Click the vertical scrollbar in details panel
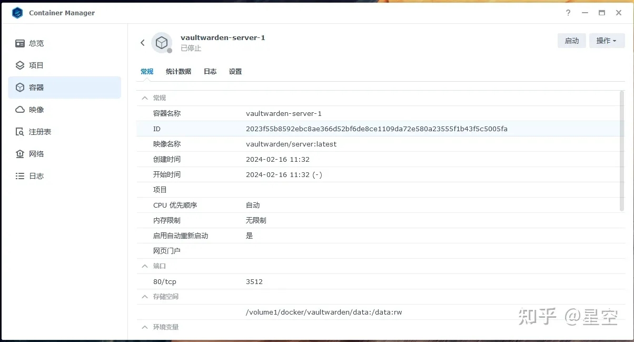Screen dimensions: 634x342 click(622, 152)
